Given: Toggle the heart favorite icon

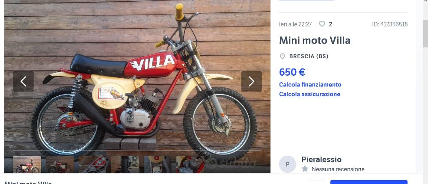Looking at the screenshot, I should [x=322, y=24].
